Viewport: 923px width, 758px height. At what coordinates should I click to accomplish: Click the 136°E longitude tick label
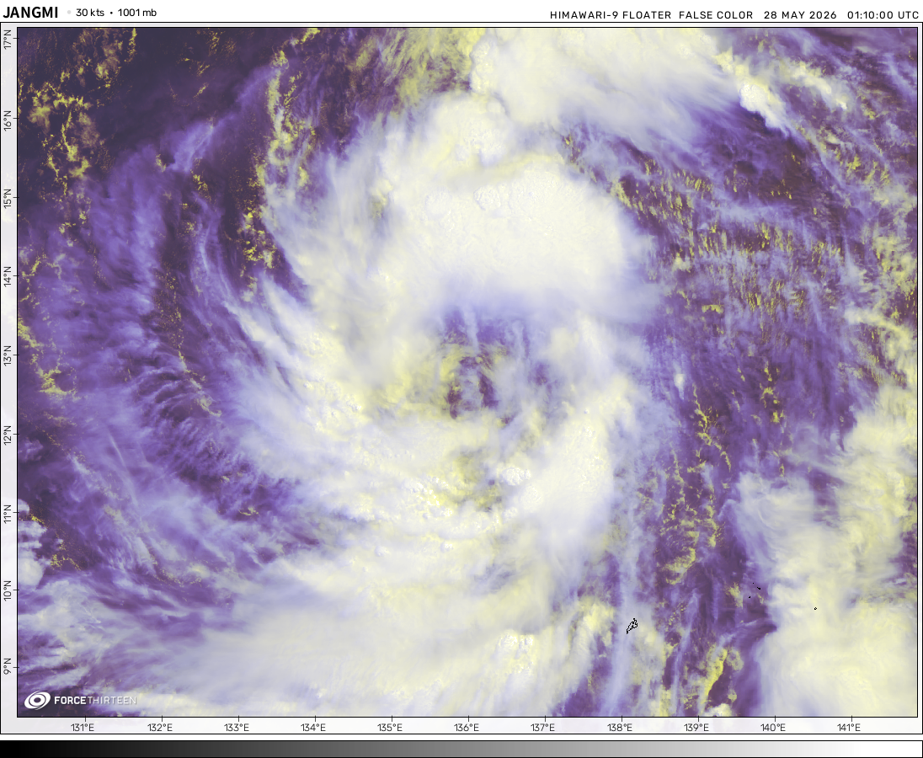467,728
